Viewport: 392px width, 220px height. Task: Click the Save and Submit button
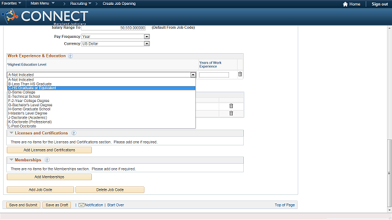(23, 205)
